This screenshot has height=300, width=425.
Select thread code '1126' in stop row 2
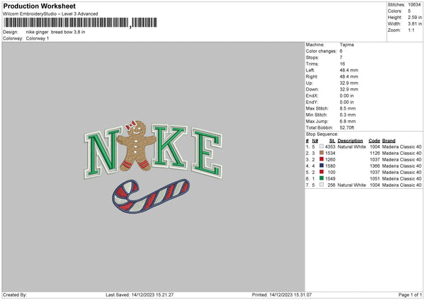[375, 154]
